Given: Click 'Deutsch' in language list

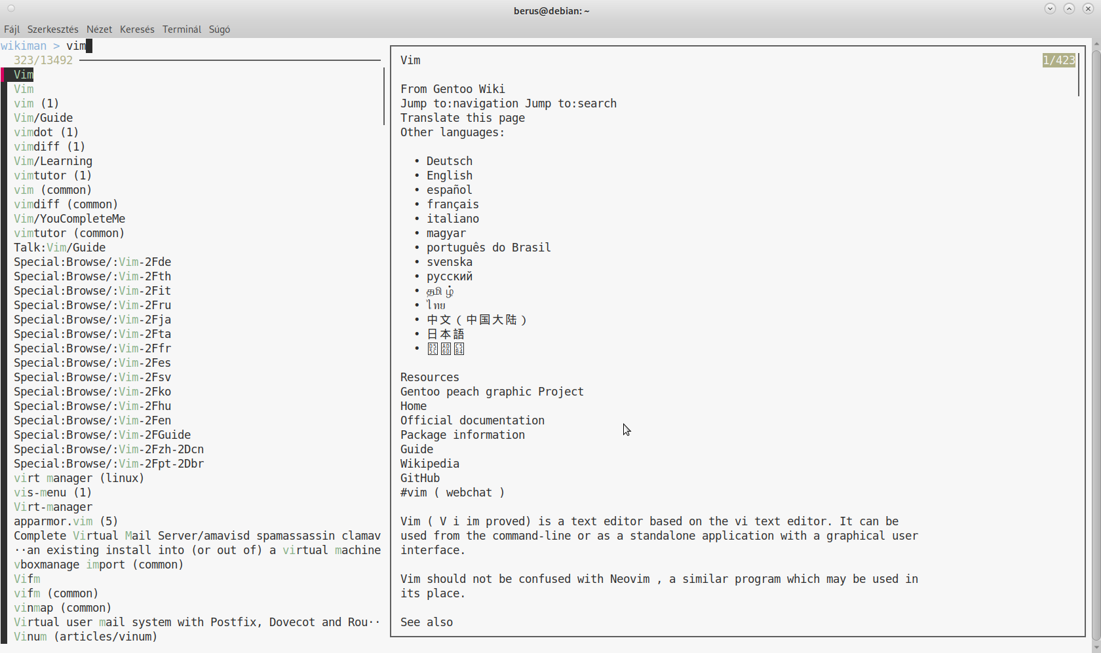Looking at the screenshot, I should click(450, 161).
